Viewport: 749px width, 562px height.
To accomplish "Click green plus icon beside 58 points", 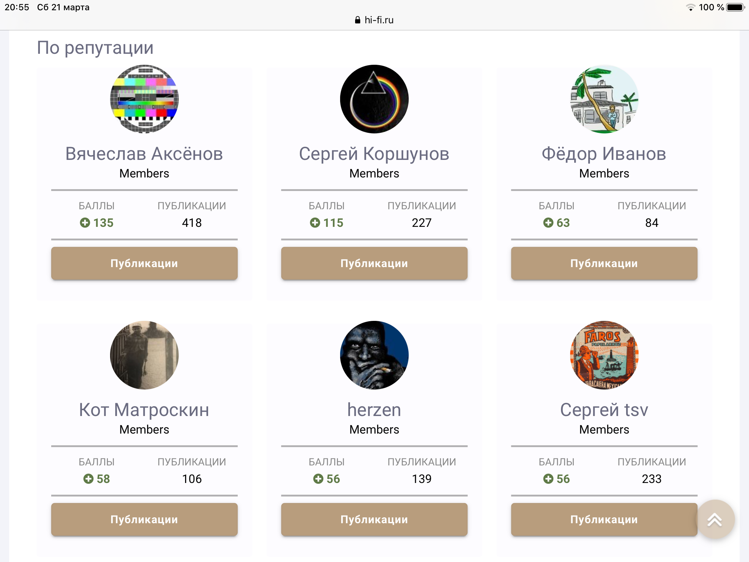I will coord(89,479).
